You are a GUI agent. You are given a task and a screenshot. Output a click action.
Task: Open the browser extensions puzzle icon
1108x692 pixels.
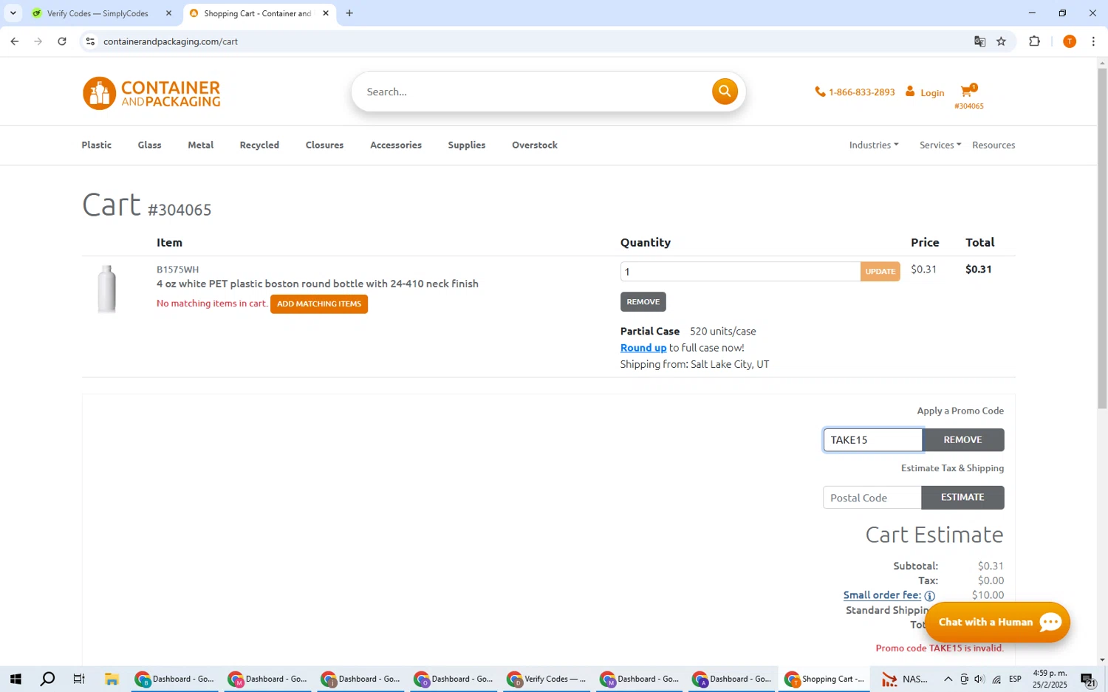[x=1034, y=41]
